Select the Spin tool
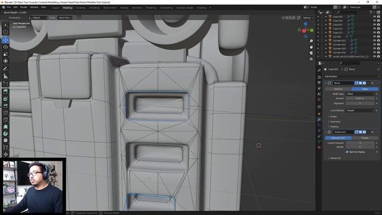Viewport: 382px width, 215px height. click(x=5, y=134)
